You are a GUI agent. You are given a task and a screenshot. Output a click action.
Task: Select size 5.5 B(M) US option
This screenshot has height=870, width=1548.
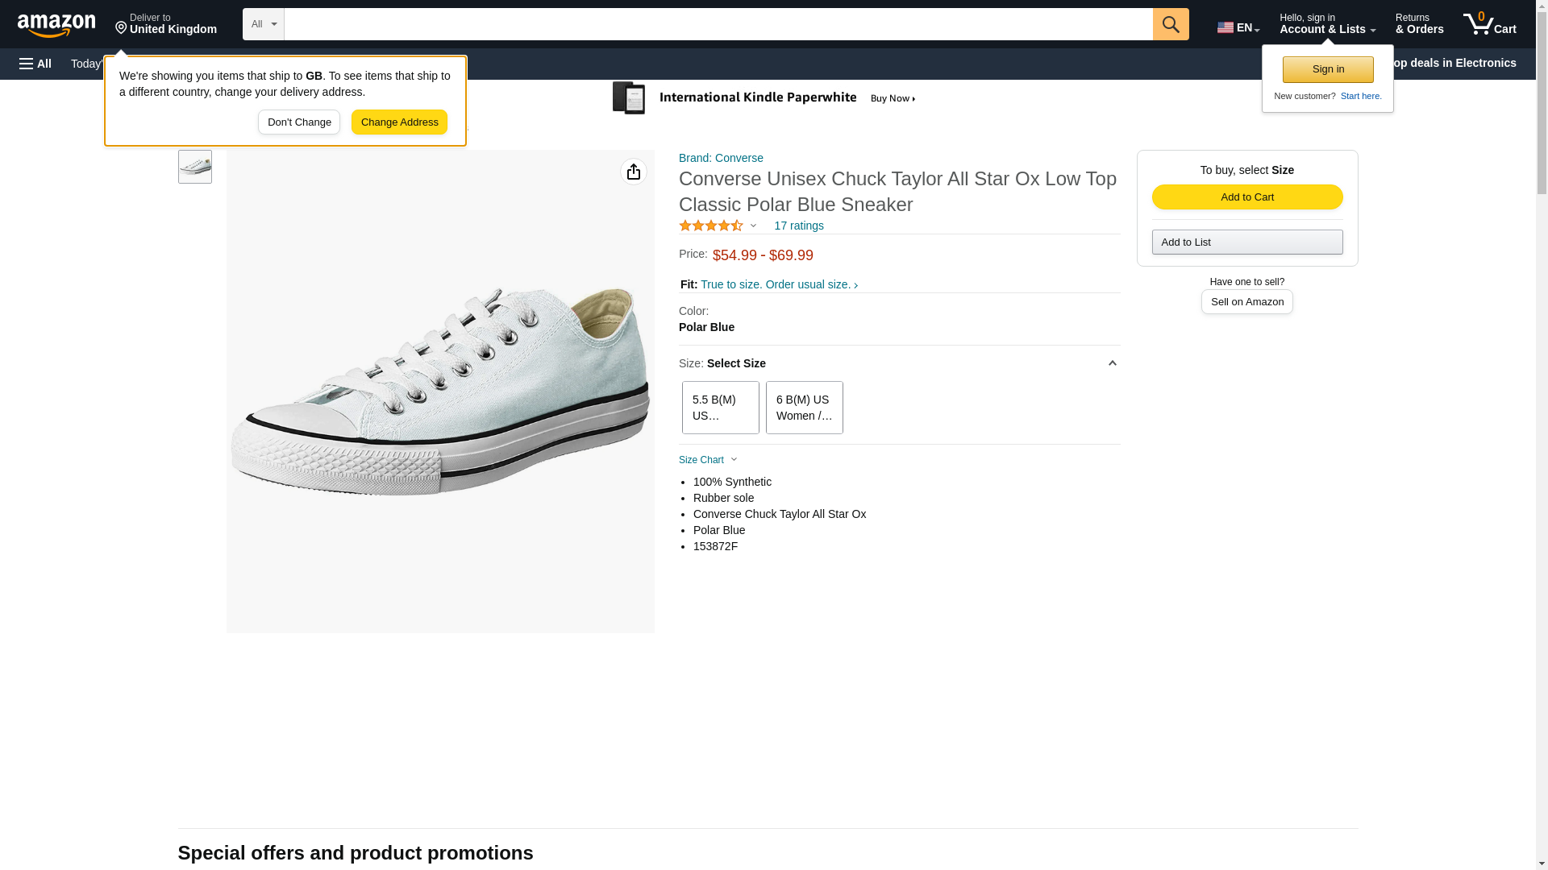721,408
